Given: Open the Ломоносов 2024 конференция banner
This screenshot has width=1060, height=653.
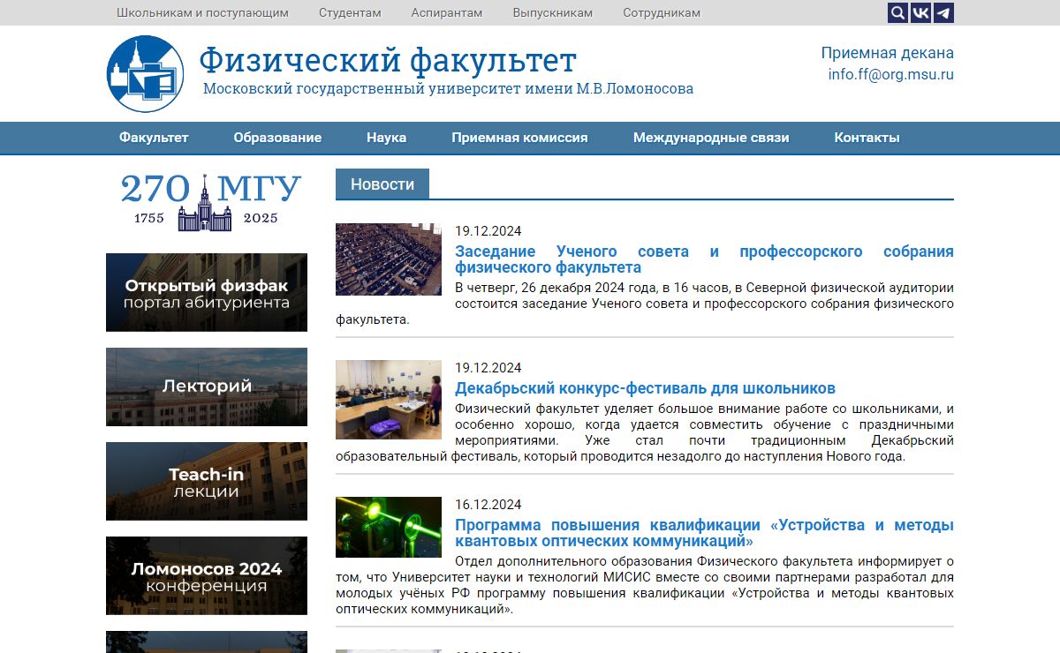Looking at the screenshot, I should click(207, 575).
